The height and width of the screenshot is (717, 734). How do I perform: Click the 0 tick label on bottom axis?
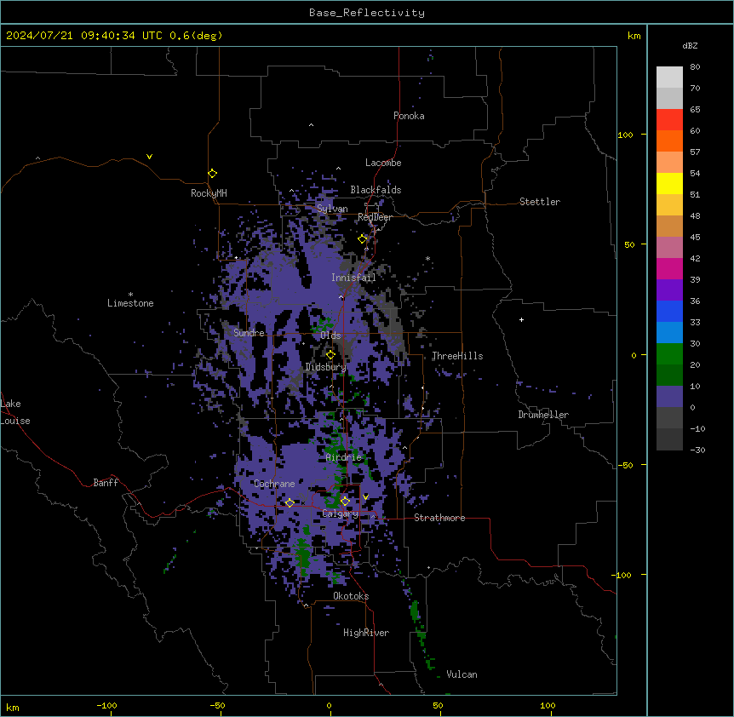[329, 705]
